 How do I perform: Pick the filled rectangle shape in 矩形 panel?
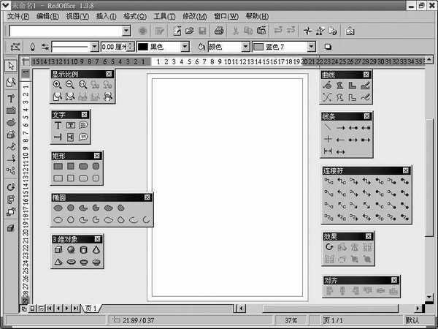(58, 166)
